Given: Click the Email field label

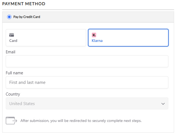Looking at the screenshot, I should pyautogui.click(x=10, y=52).
